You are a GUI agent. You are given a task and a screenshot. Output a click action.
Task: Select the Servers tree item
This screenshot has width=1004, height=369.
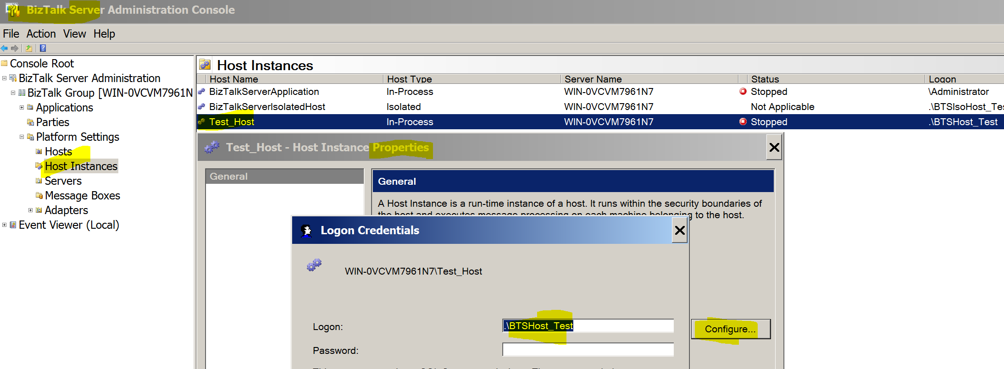coord(63,181)
